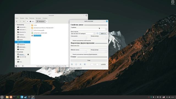Open Rufus application settings sliders icon
The width and height of the screenshot is (176, 99).
coord(81,64)
